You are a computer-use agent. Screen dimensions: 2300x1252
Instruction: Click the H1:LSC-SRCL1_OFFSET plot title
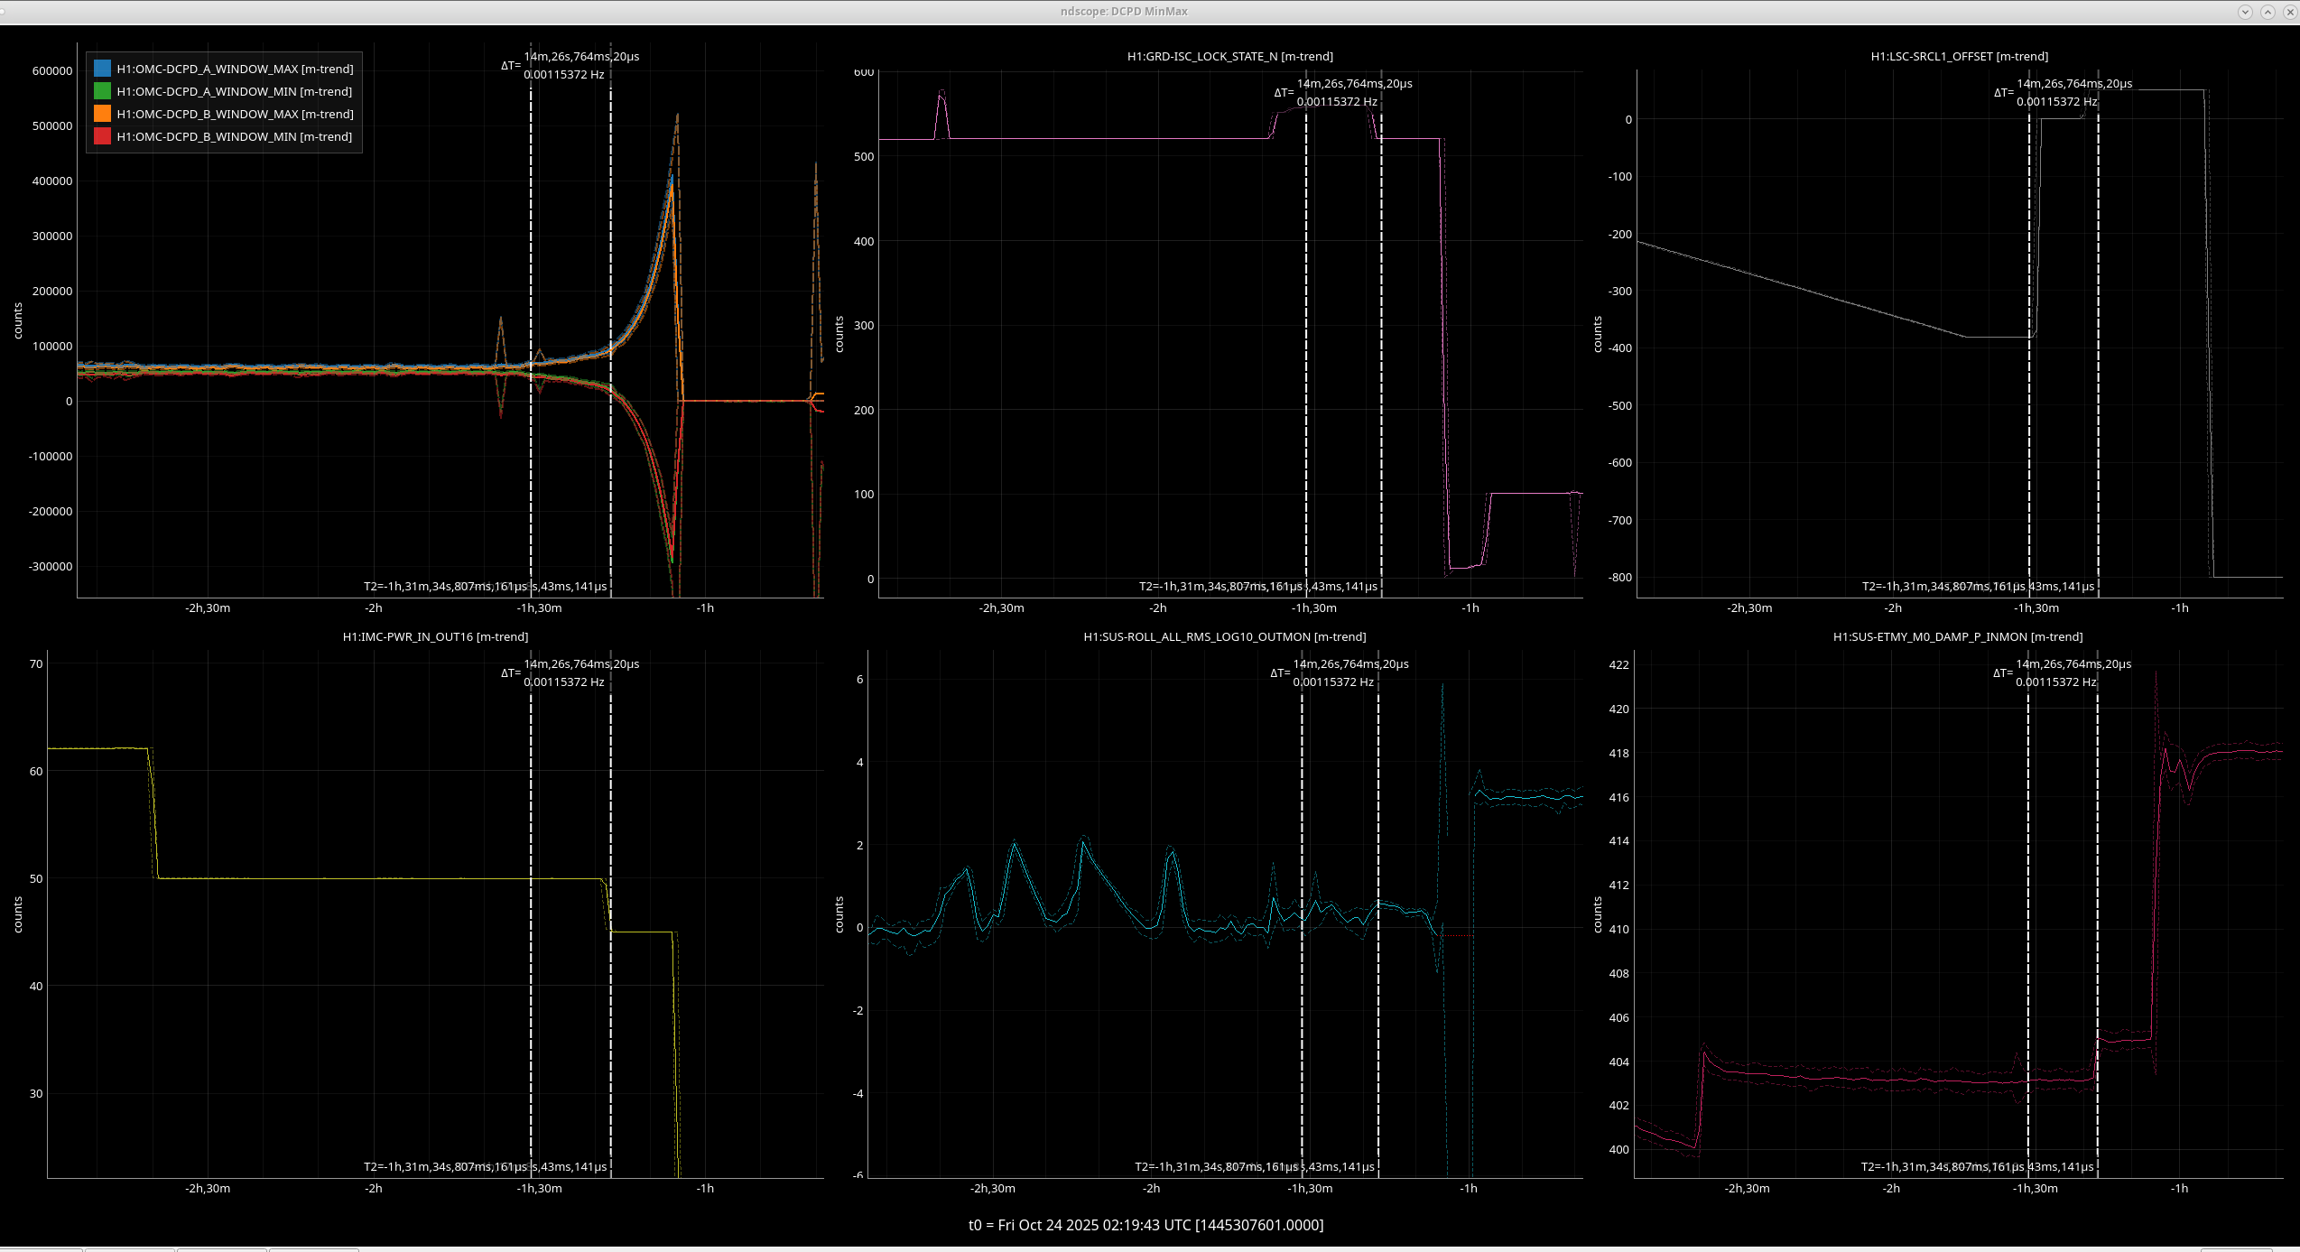point(1959,56)
